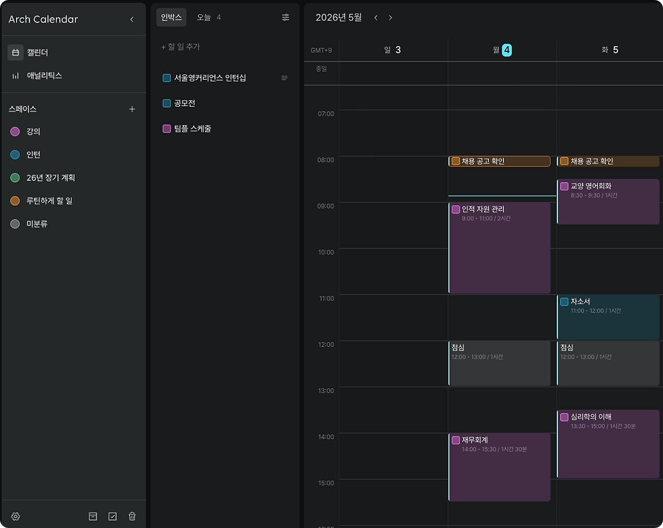The height and width of the screenshot is (528, 663).
Task: Open the 루틴하게 할 일 label
Action: pos(50,201)
